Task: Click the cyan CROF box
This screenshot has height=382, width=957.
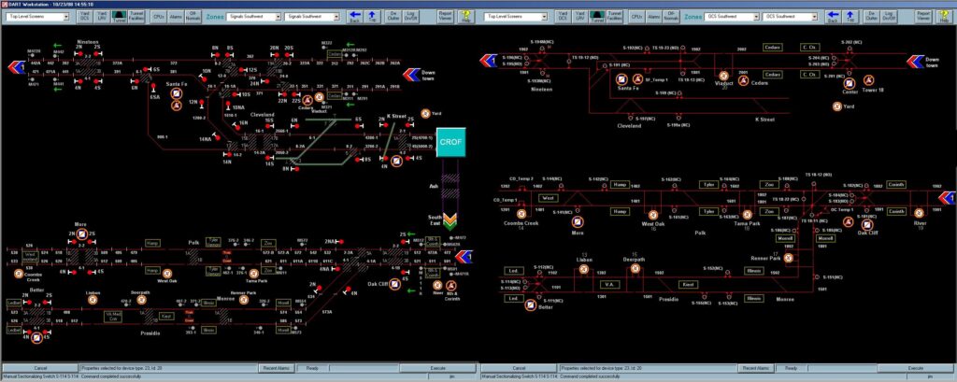Action: (451, 142)
